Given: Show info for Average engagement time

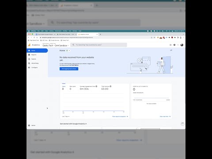Looking at the screenshot, I should coord(96,87).
